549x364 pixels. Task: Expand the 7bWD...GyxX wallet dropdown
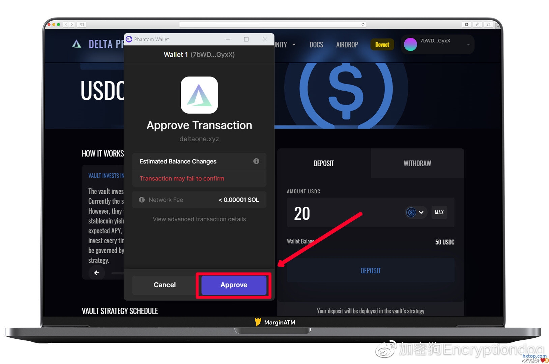468,44
